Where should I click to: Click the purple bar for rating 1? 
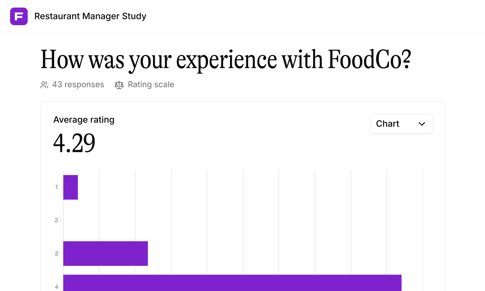click(71, 187)
